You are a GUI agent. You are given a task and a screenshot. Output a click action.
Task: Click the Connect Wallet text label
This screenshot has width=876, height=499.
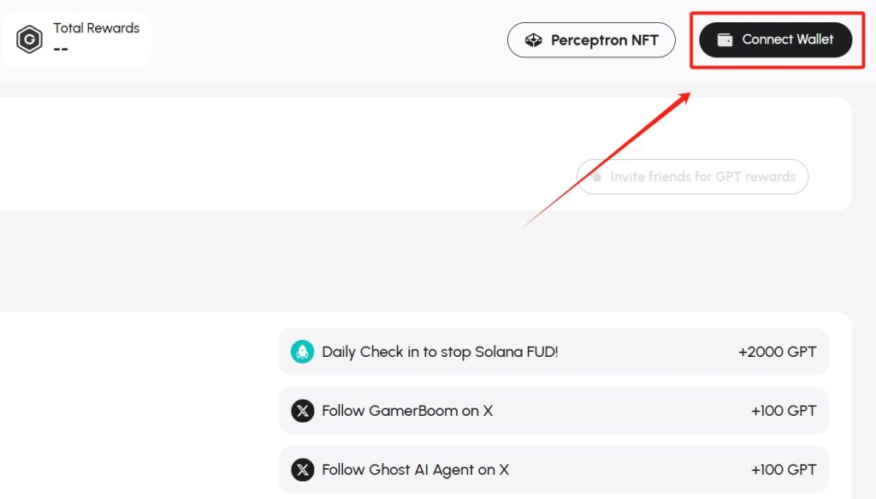coord(788,39)
